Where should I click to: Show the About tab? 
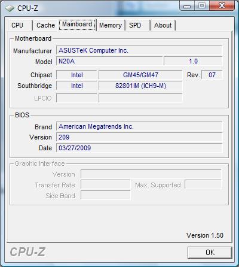click(x=163, y=25)
